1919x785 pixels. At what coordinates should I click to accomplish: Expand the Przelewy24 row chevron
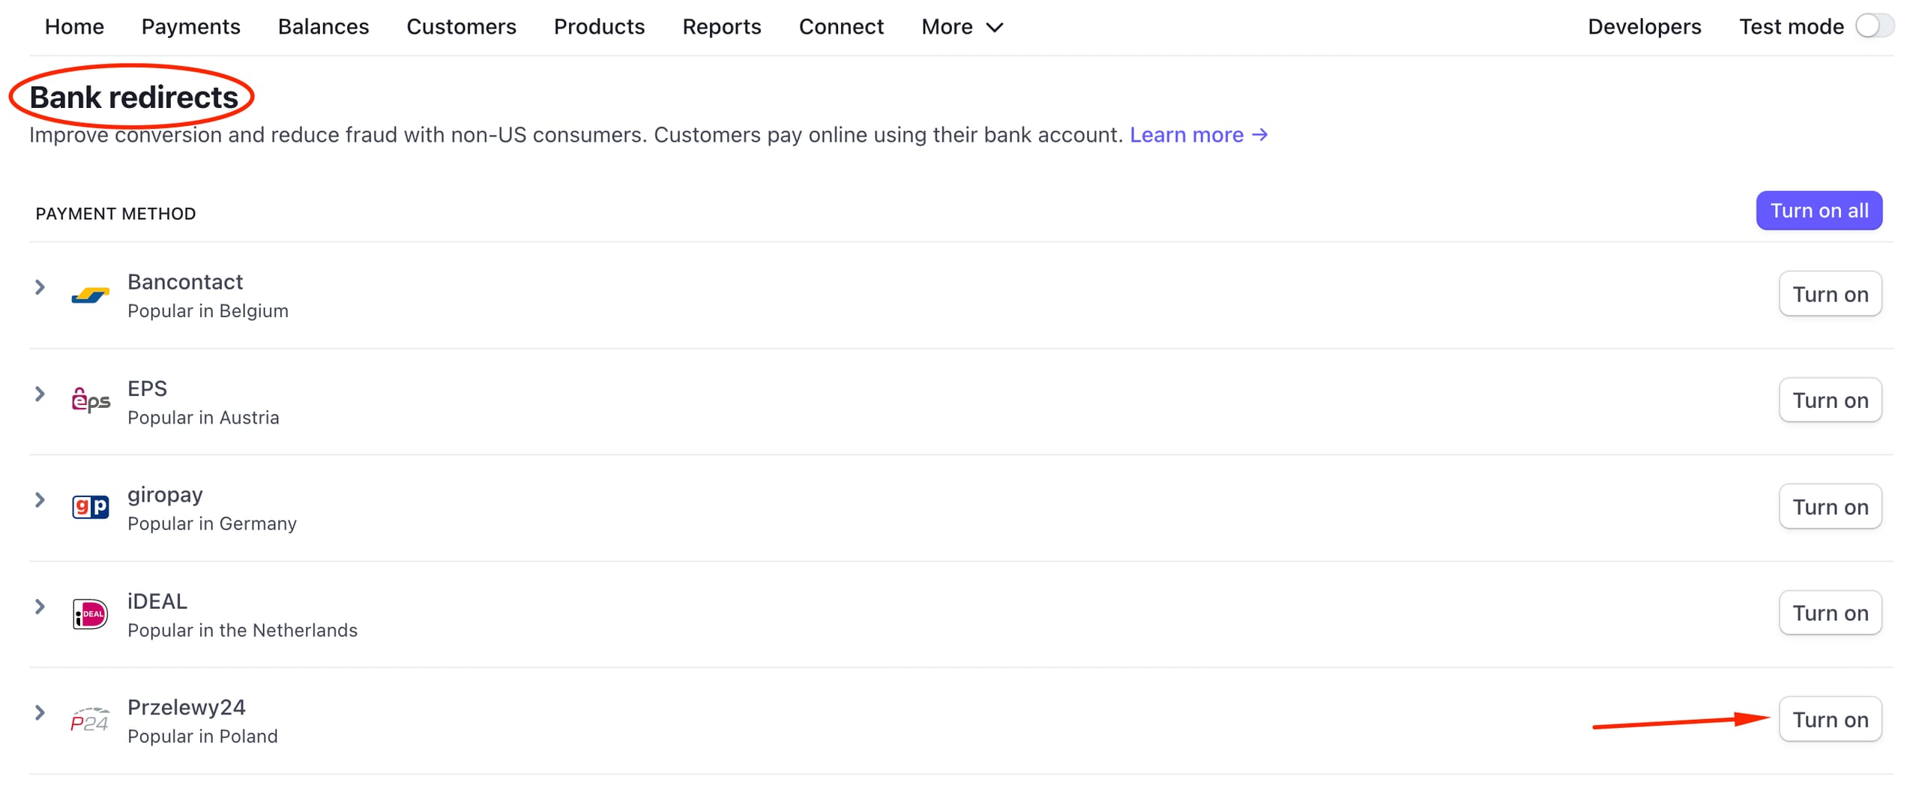tap(38, 712)
